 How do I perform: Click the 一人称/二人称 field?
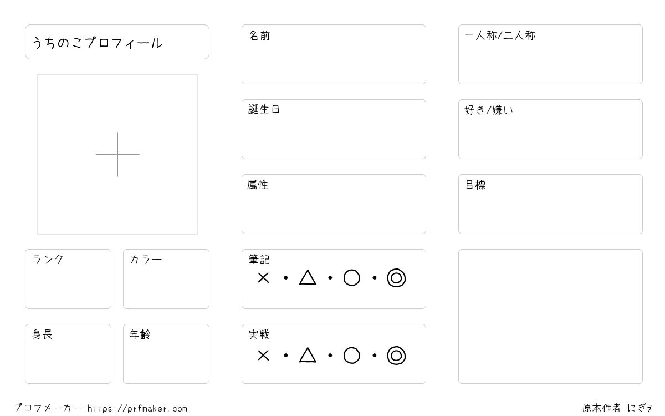coord(550,54)
